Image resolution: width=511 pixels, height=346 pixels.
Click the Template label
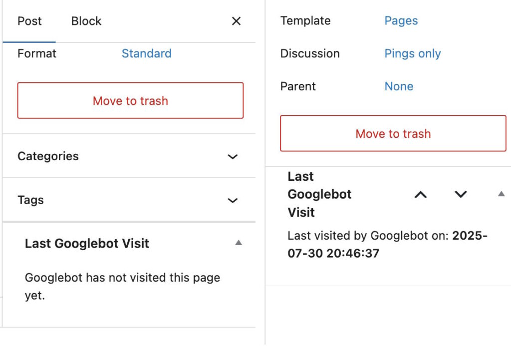(305, 20)
